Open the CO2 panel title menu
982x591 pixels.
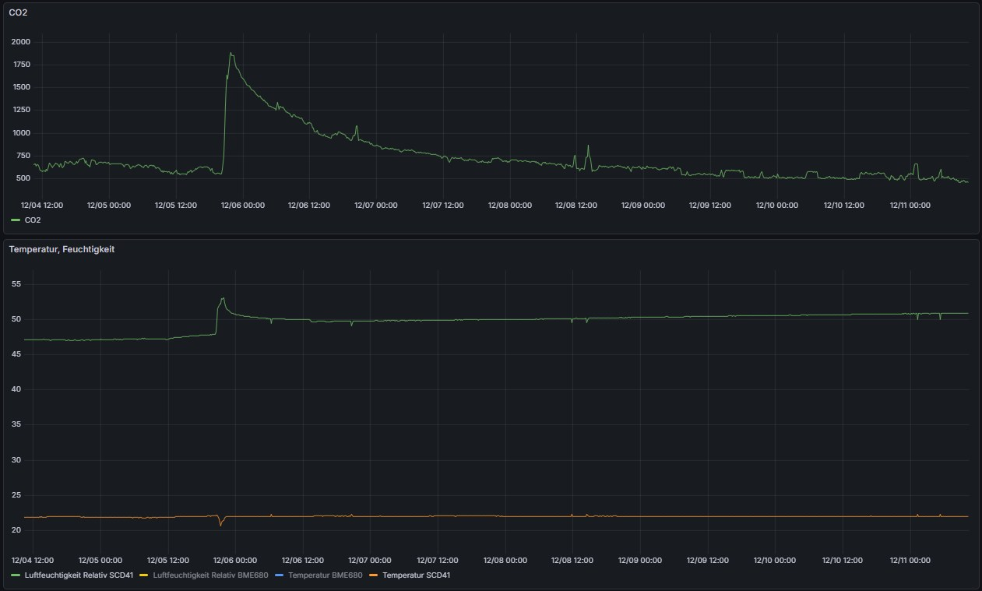(18, 12)
